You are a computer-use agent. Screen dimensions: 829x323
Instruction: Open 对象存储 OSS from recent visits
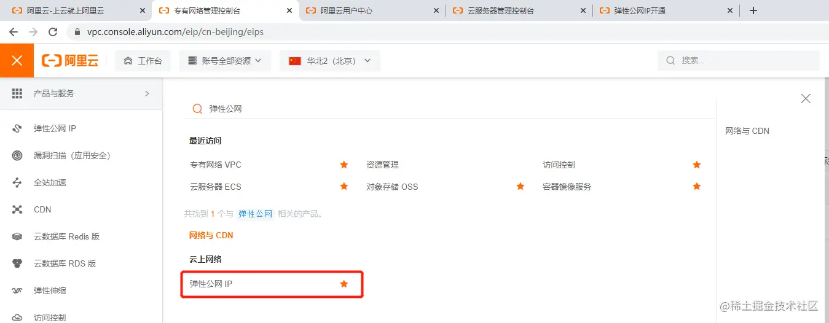(x=392, y=186)
